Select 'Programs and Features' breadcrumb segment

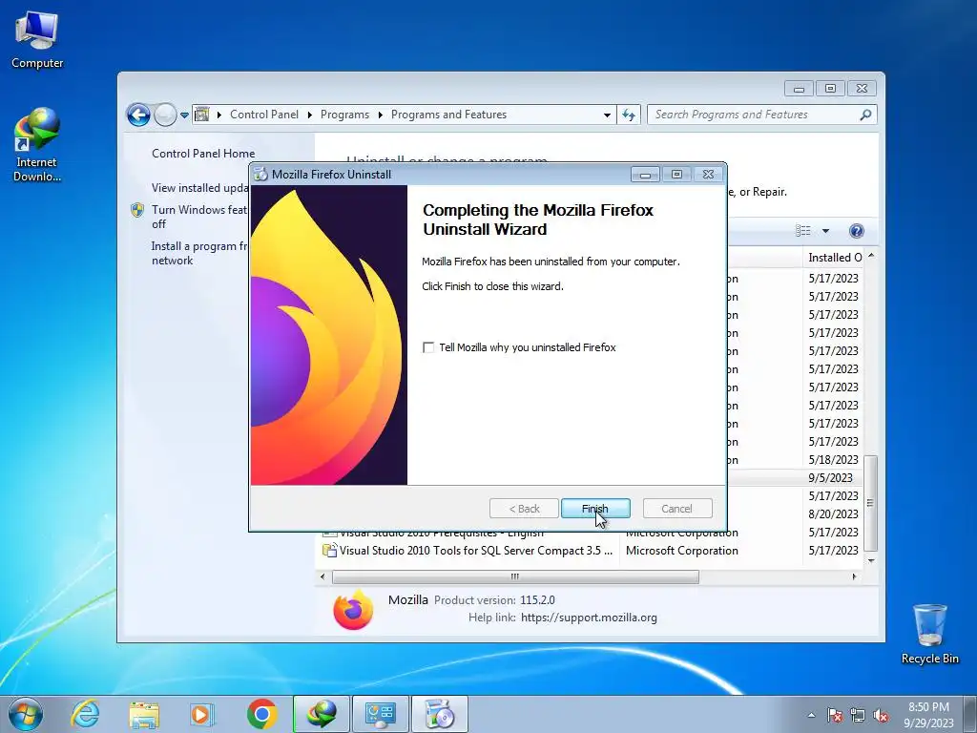[448, 115]
